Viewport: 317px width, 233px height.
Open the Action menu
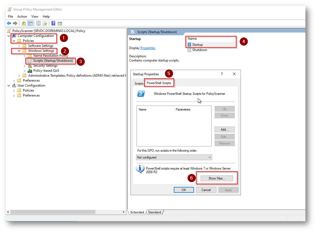point(22,17)
